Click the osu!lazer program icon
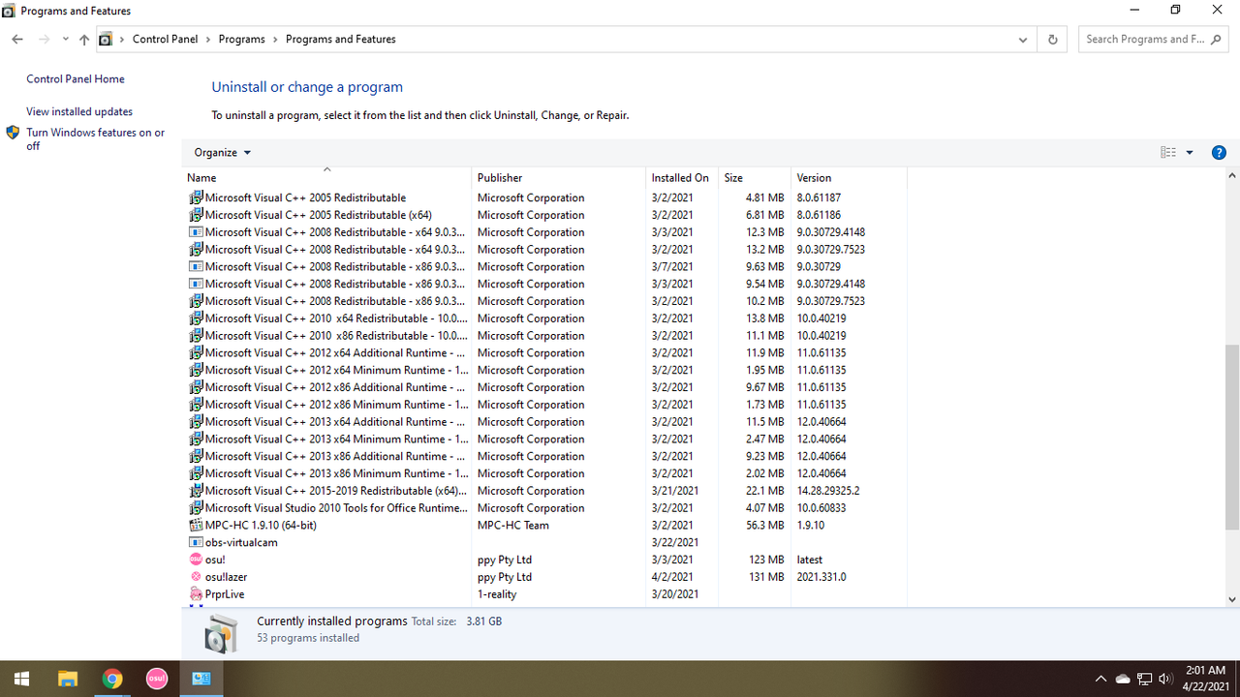Screen dimensions: 1240x697 click(196, 577)
